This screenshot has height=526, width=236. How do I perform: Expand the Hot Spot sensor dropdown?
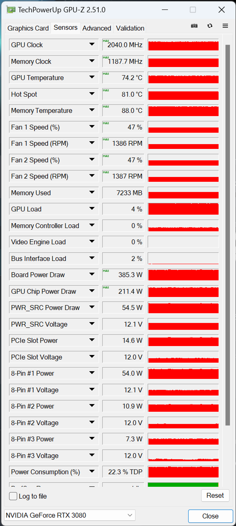click(92, 94)
